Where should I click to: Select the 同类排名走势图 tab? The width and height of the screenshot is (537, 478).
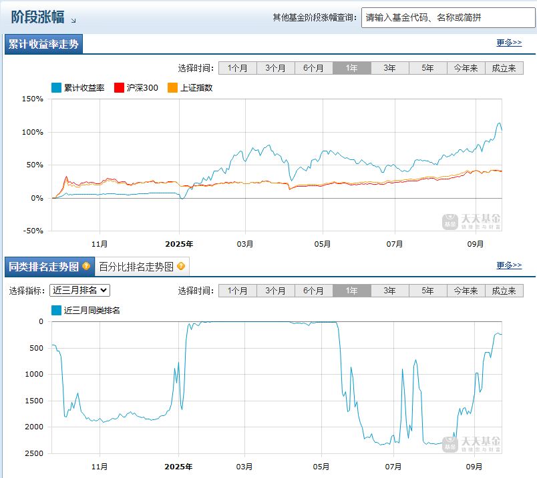point(44,267)
